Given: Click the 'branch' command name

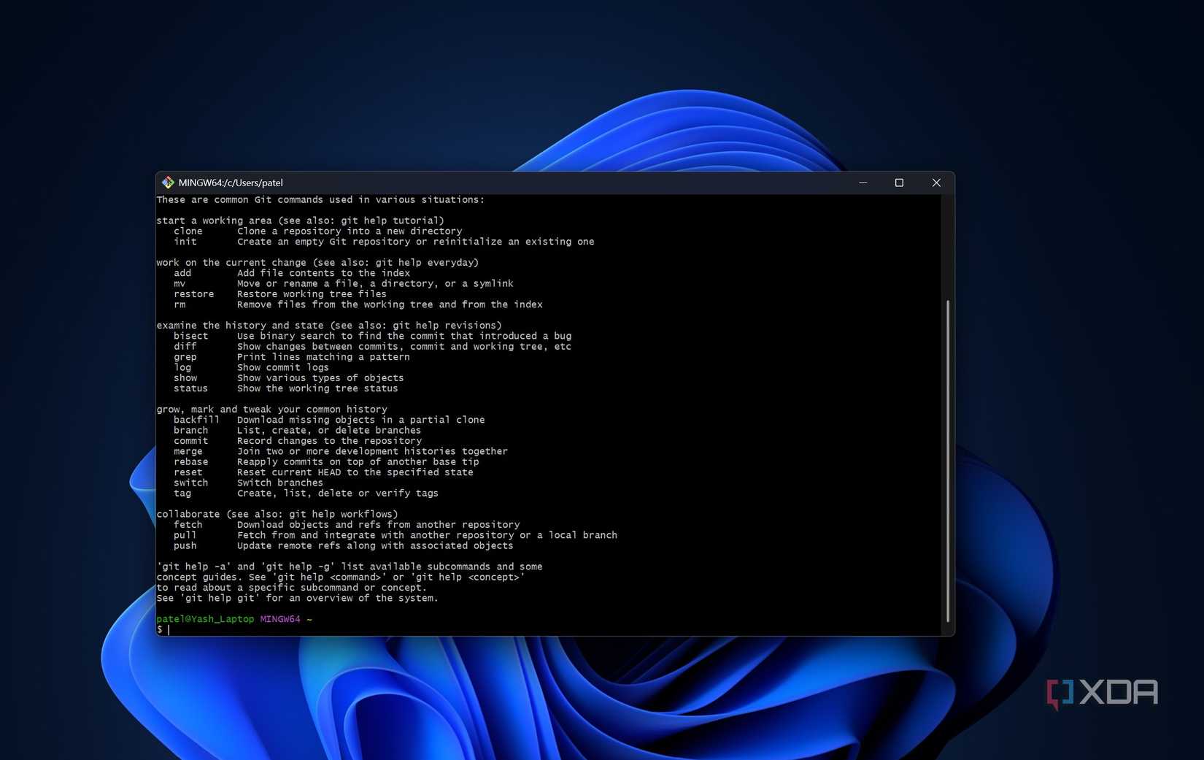Looking at the screenshot, I should tap(191, 431).
